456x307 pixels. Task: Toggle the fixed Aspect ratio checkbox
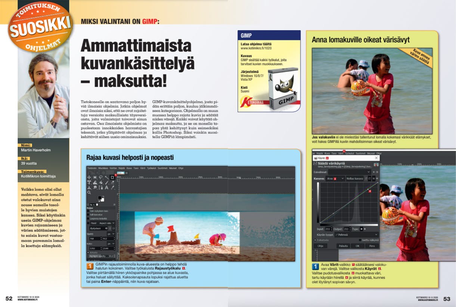pyautogui.click(x=88, y=223)
